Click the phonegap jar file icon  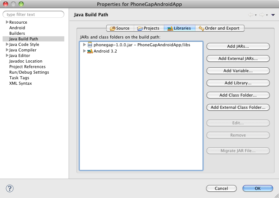pos(90,45)
